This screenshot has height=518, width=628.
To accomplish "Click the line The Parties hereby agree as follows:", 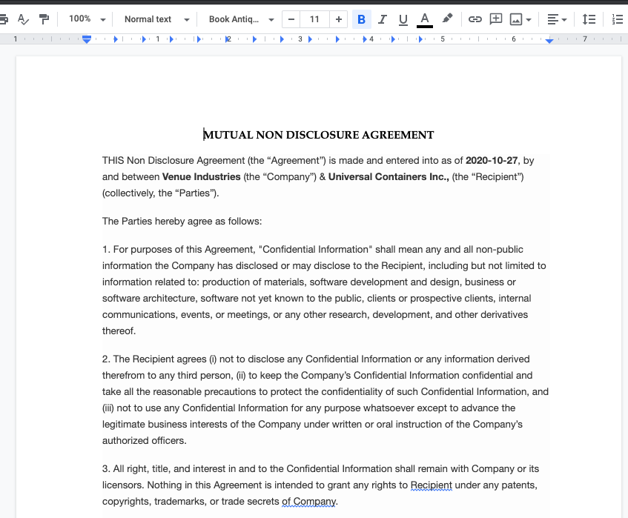I will [x=182, y=222].
